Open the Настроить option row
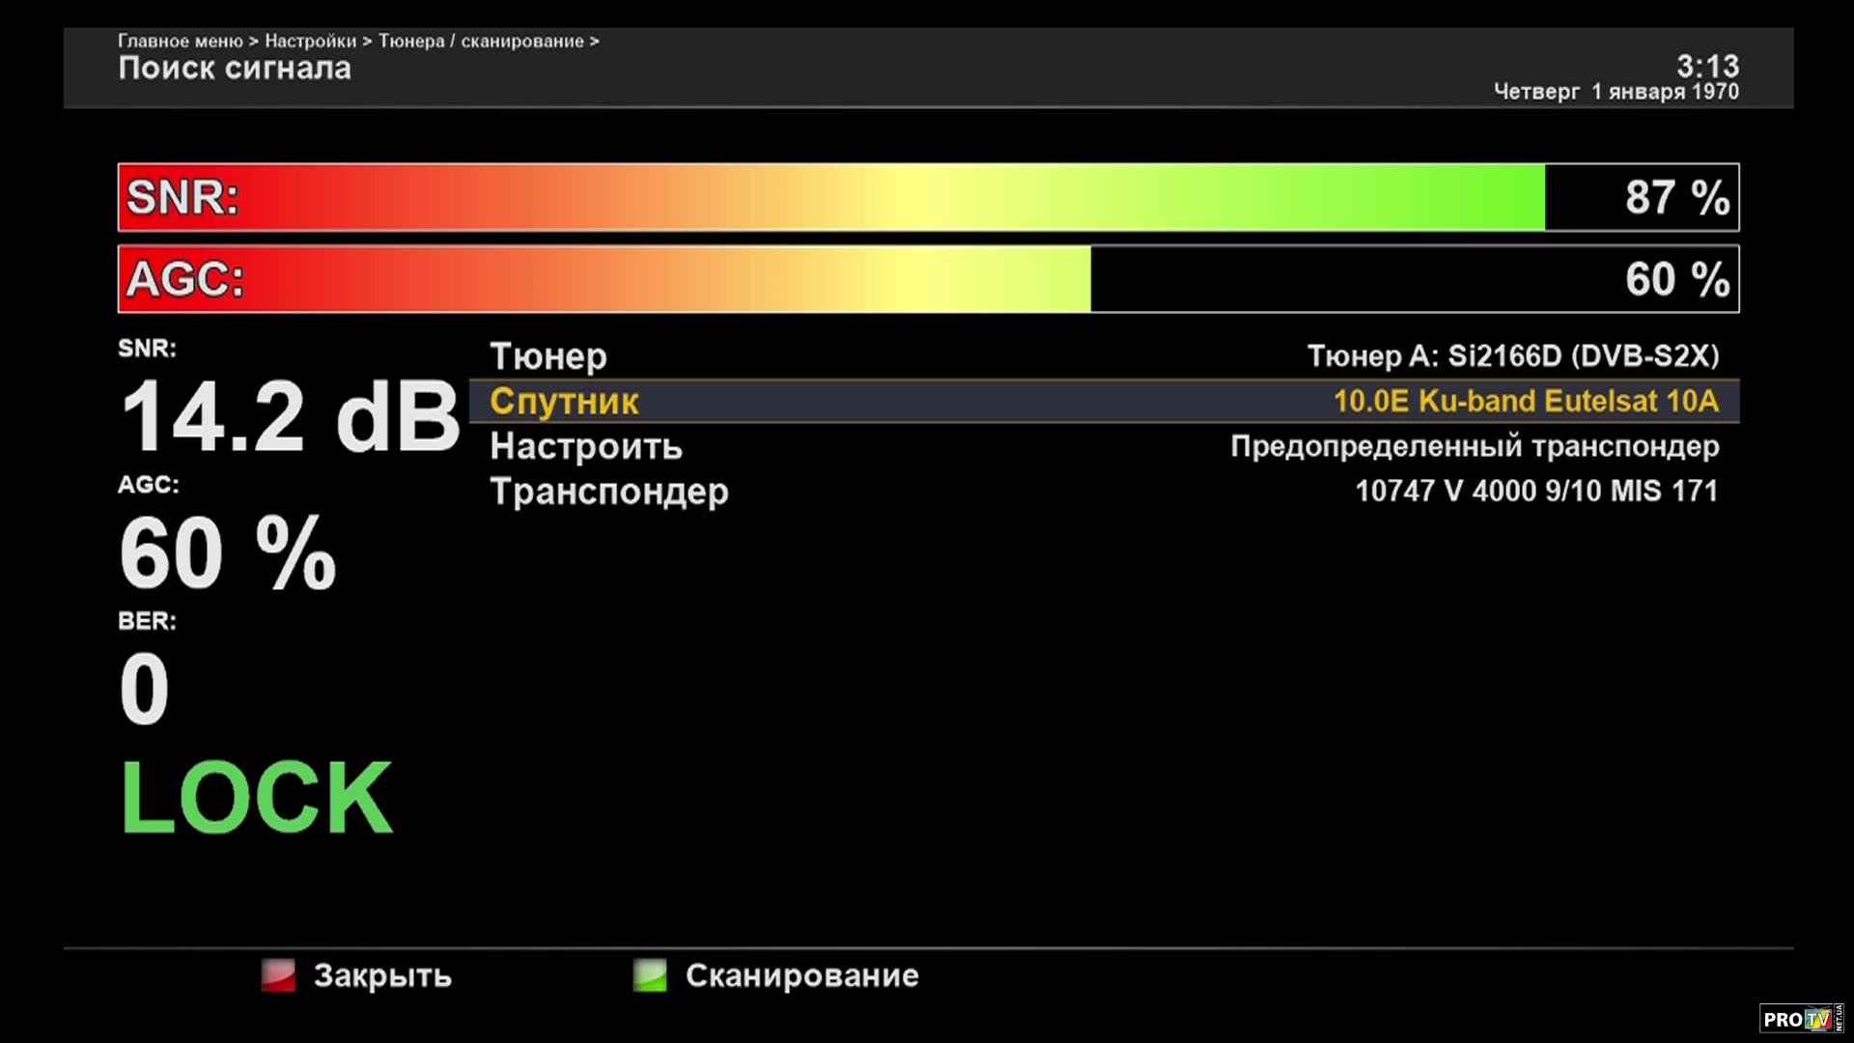Image resolution: width=1854 pixels, height=1043 pixels. (586, 446)
